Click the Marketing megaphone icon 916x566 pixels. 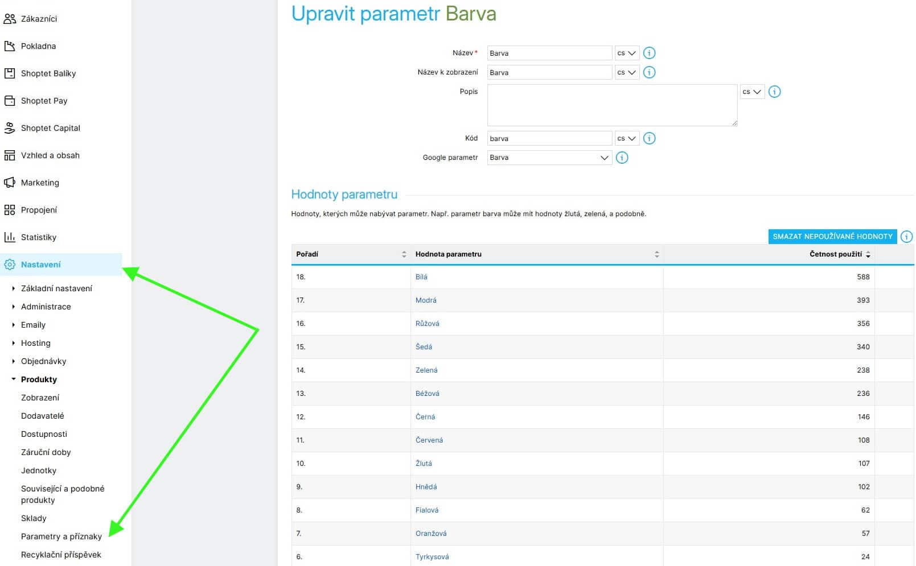point(10,183)
